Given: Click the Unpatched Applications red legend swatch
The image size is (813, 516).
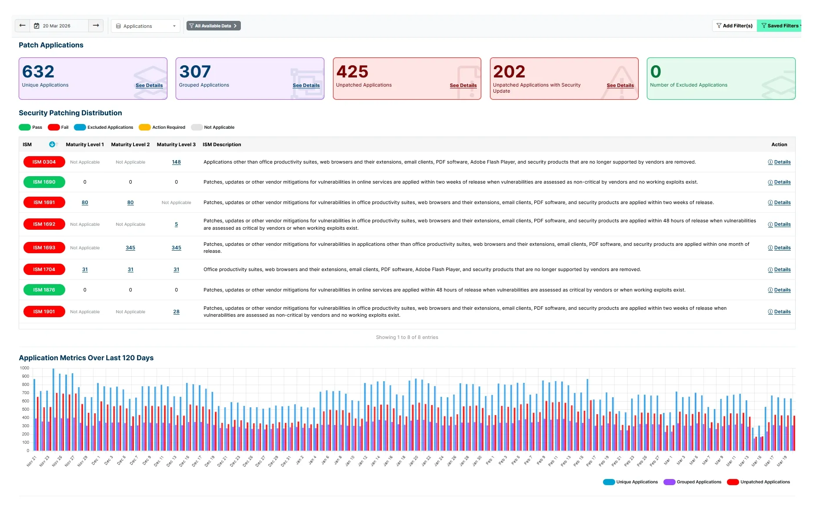Looking at the screenshot, I should pyautogui.click(x=733, y=482).
